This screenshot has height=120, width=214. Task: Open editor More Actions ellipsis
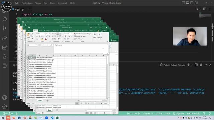(x=210, y=9)
